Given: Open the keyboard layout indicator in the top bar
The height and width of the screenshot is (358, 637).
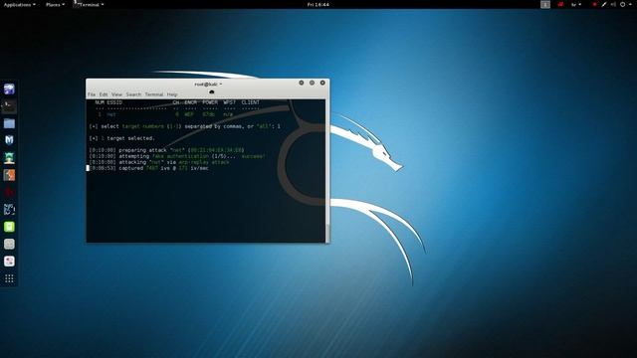Looking at the screenshot, I should click(x=576, y=4).
